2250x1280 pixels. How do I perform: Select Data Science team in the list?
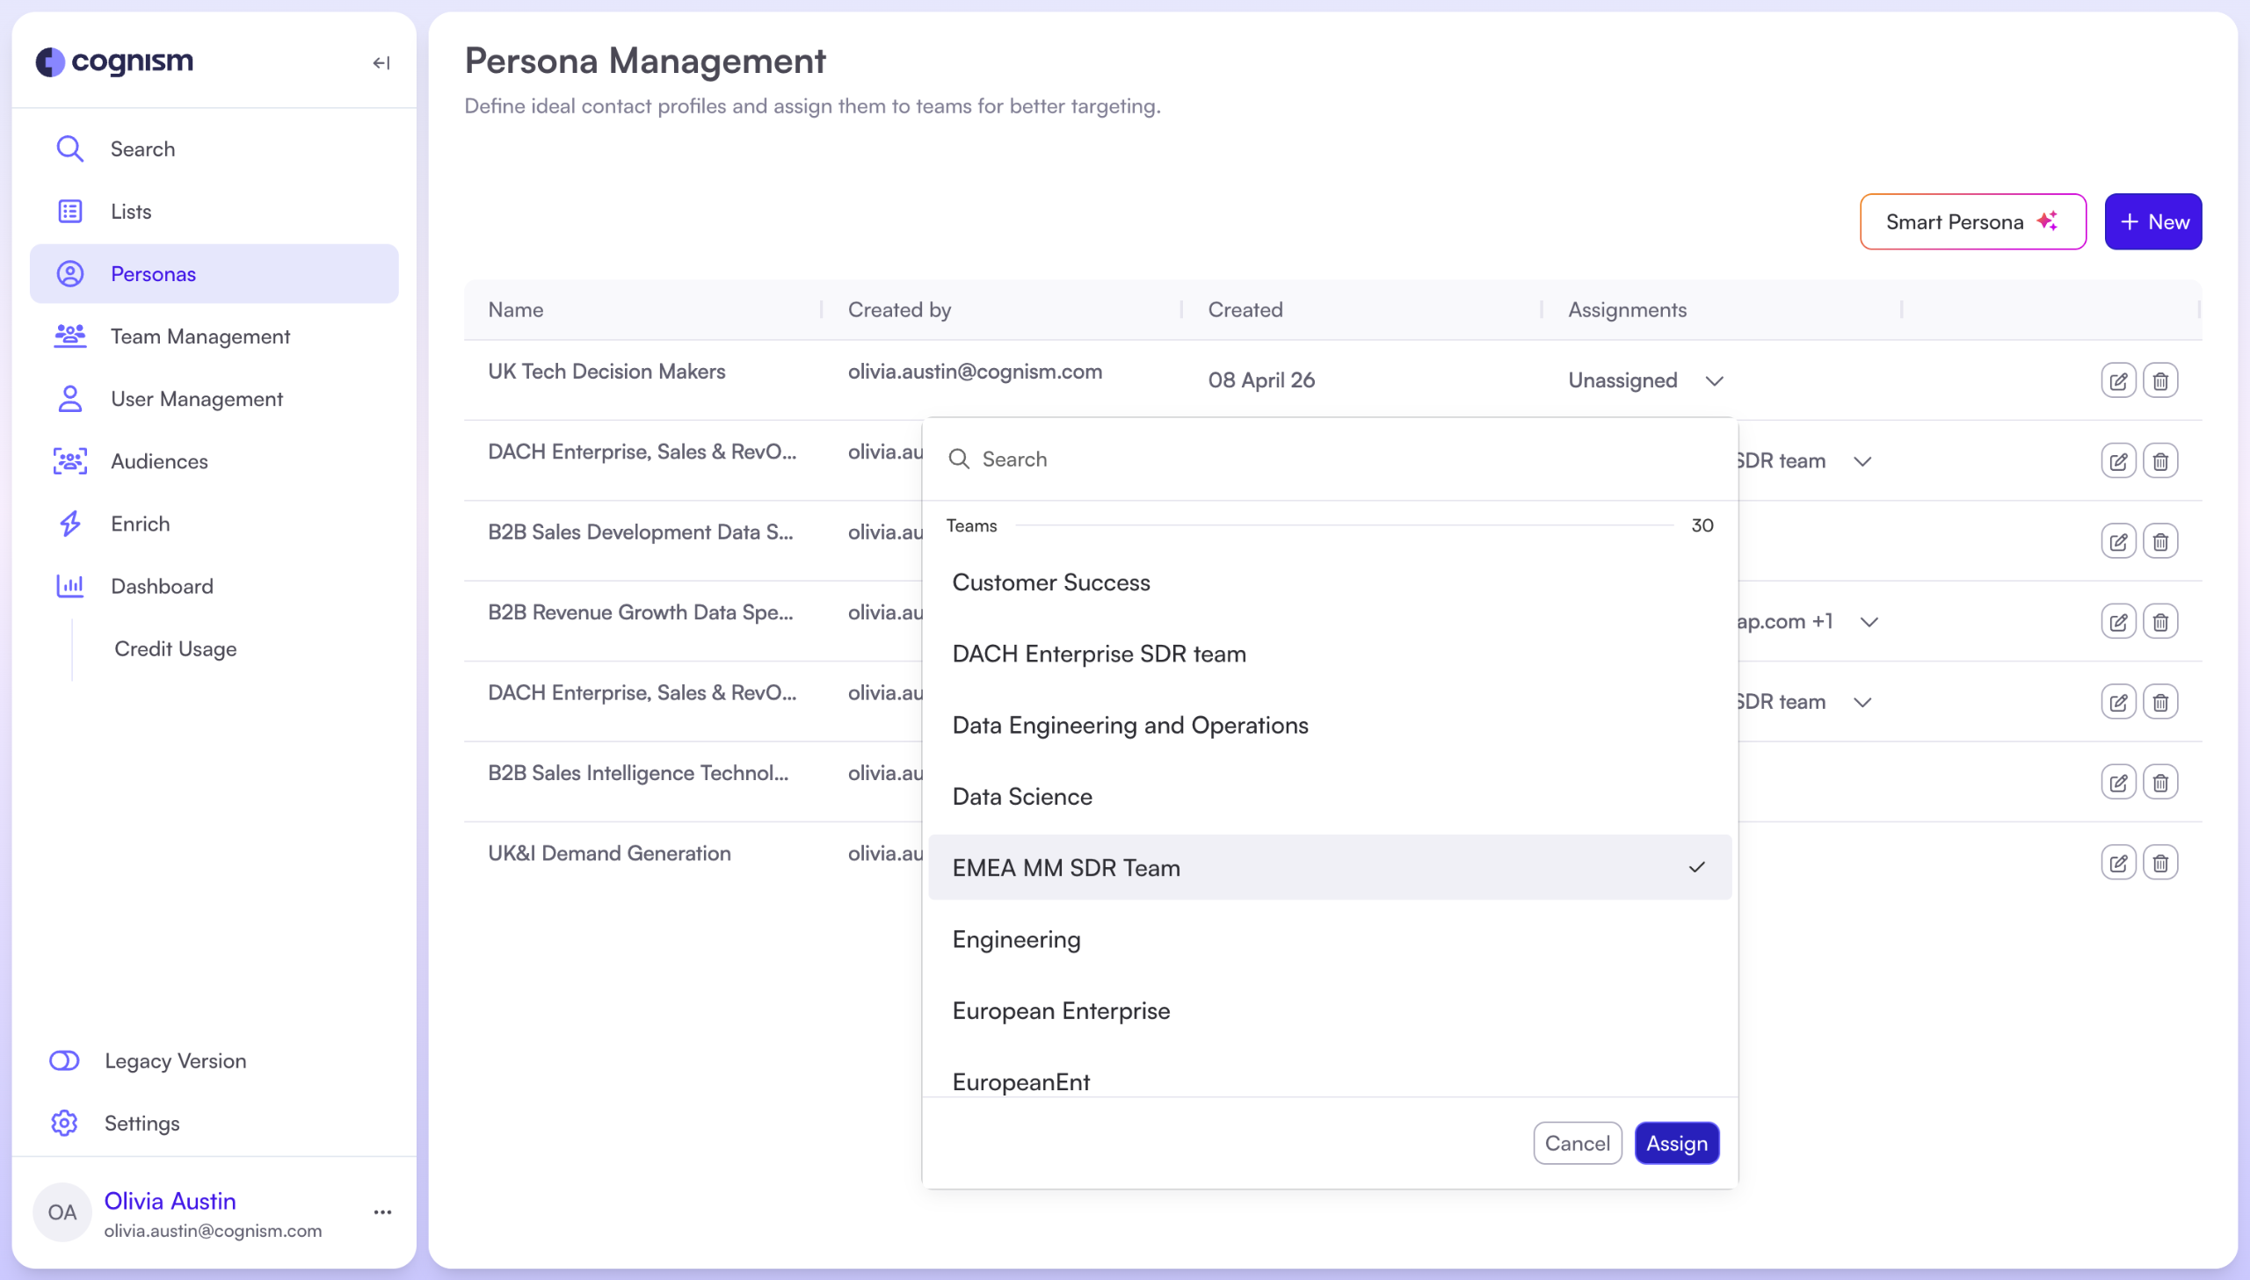click(1021, 797)
